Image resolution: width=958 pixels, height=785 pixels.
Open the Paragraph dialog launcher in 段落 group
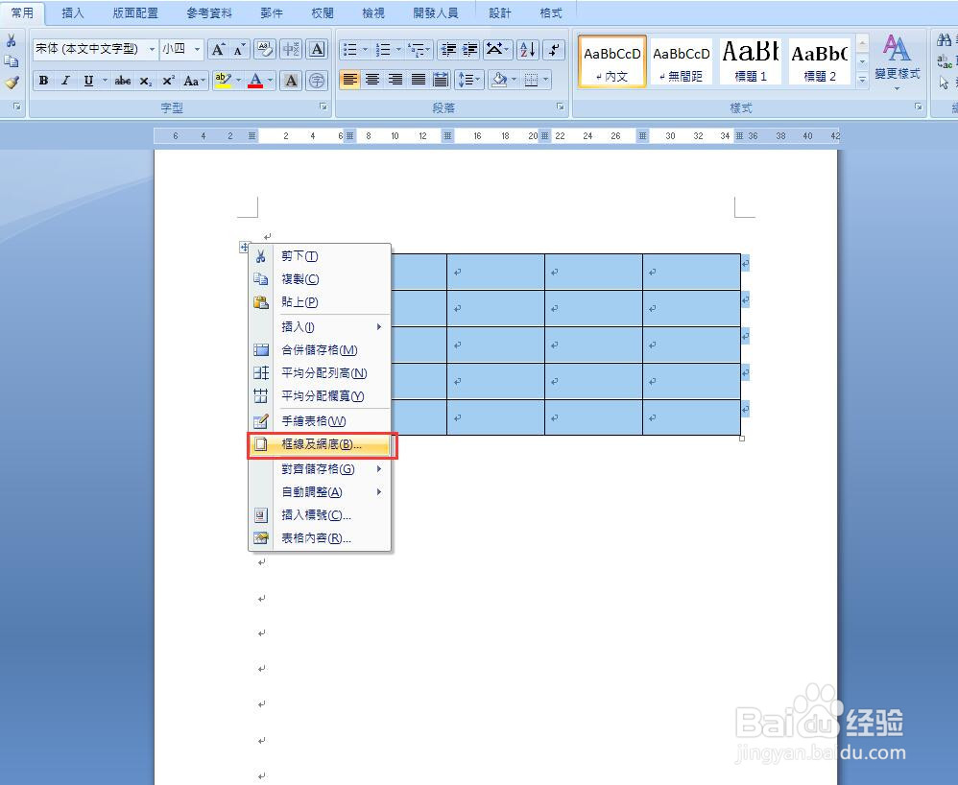(560, 107)
